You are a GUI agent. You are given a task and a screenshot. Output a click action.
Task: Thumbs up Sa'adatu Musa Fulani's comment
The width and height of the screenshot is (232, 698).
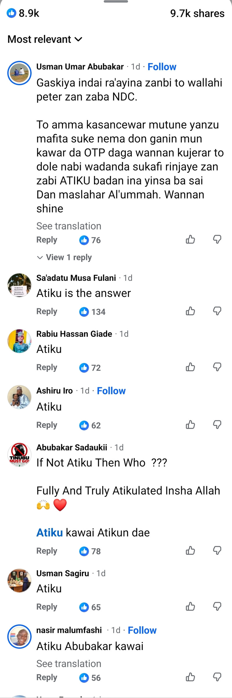click(x=190, y=311)
